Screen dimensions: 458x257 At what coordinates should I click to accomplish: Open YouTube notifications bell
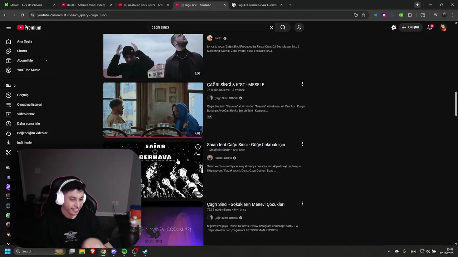click(x=430, y=27)
